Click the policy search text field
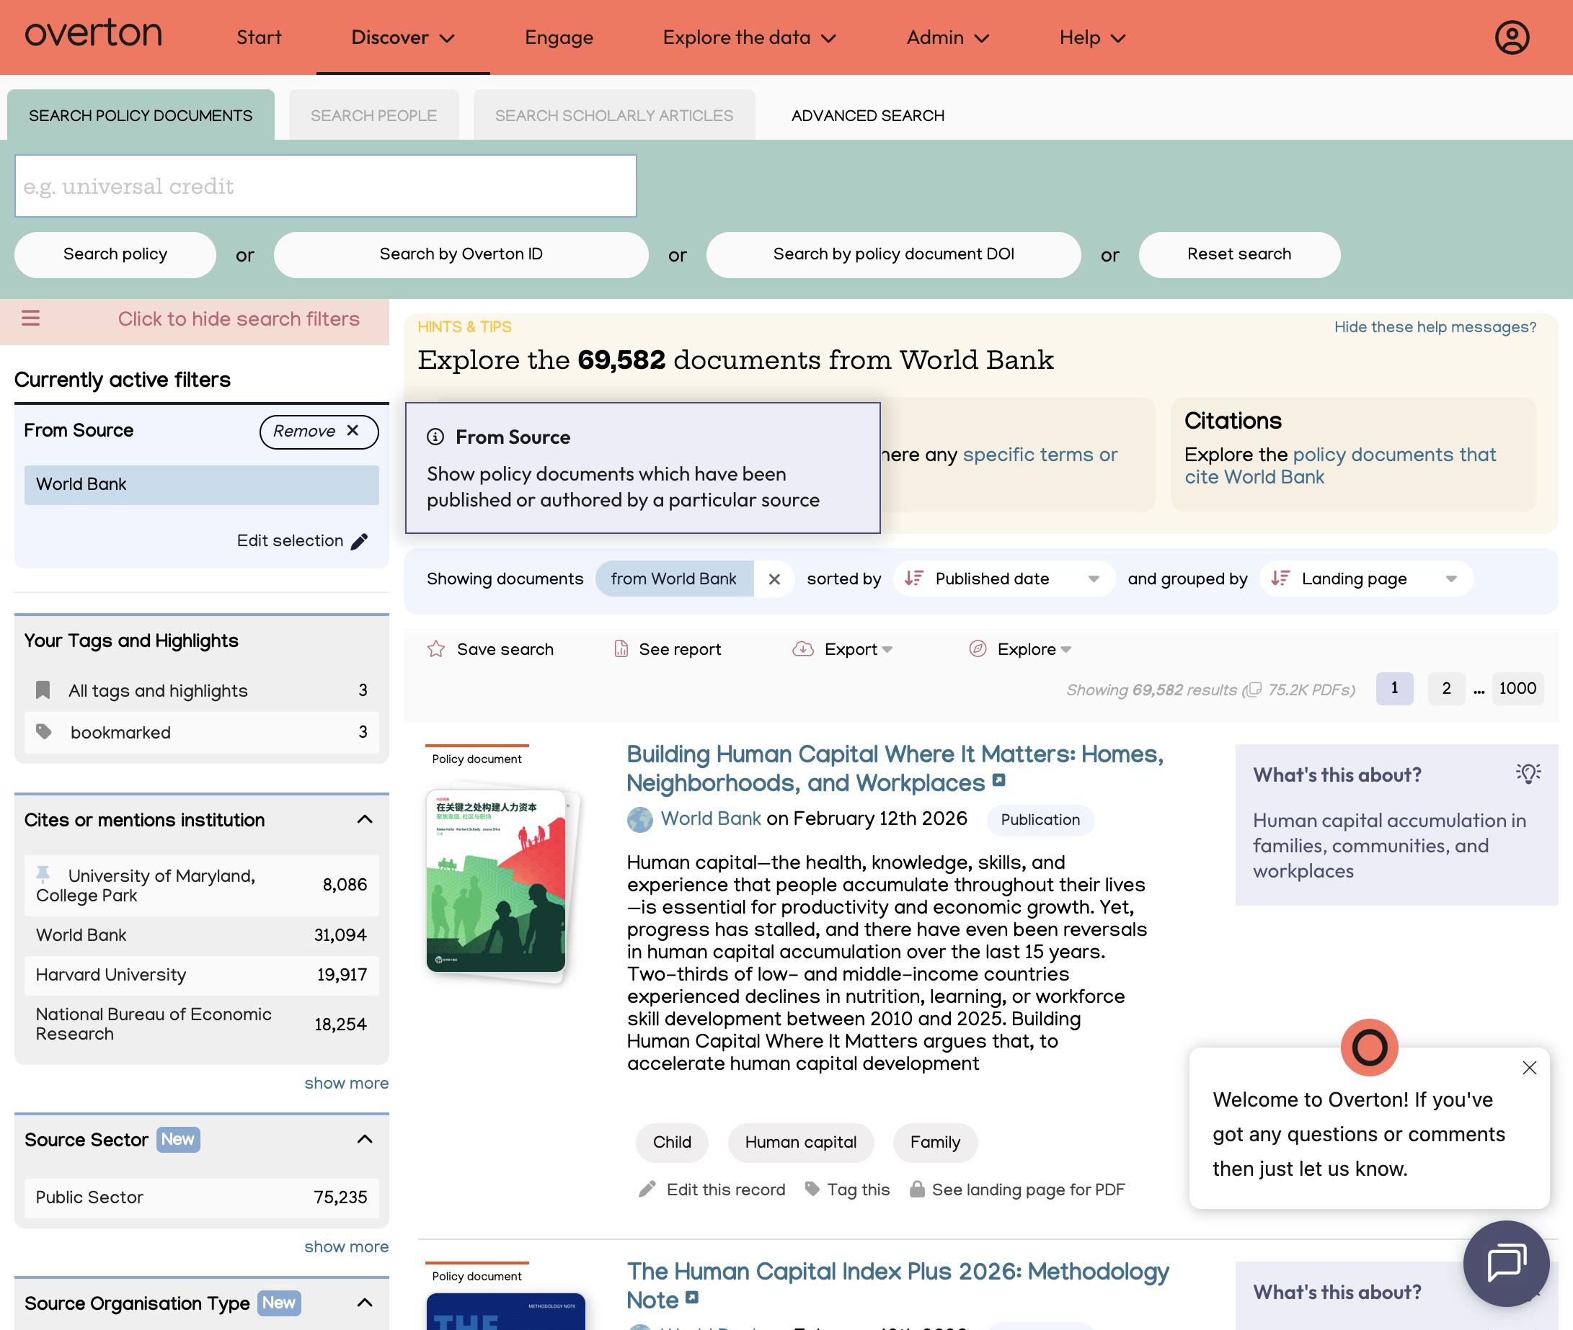1573x1330 pixels. pyautogui.click(x=326, y=185)
